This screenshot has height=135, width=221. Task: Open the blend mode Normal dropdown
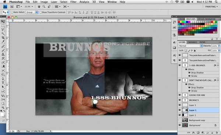pyautogui.click(x=190, y=46)
